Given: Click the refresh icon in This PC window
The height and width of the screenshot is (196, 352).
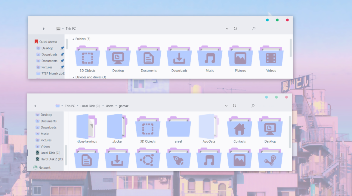Looking at the screenshot, I should 235,29.
